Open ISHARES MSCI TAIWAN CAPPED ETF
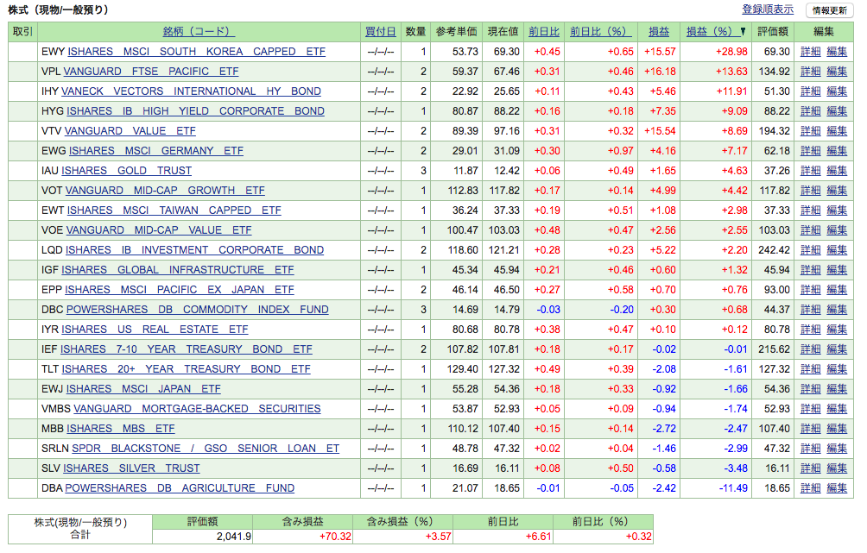Screen dimensions: 867x553 tap(174, 211)
